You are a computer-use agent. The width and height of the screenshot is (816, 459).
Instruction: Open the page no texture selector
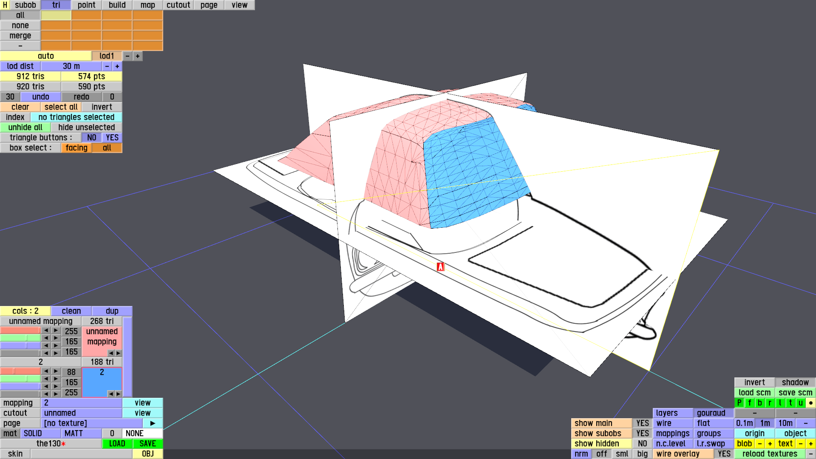click(x=91, y=423)
